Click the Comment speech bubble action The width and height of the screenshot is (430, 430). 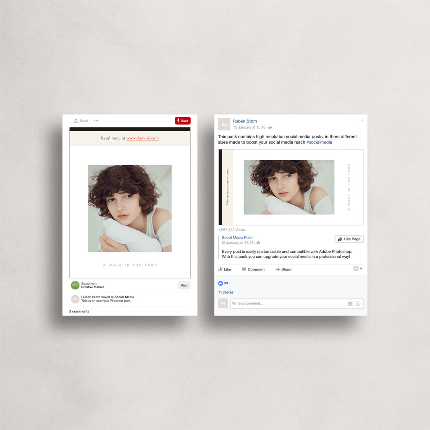point(253,269)
